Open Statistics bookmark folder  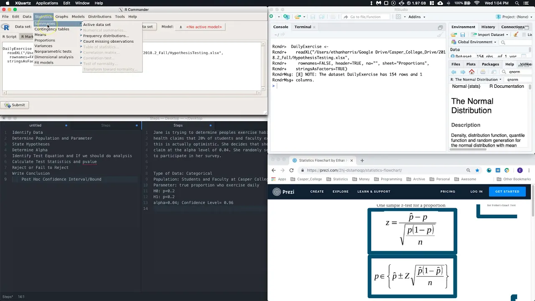click(336, 179)
